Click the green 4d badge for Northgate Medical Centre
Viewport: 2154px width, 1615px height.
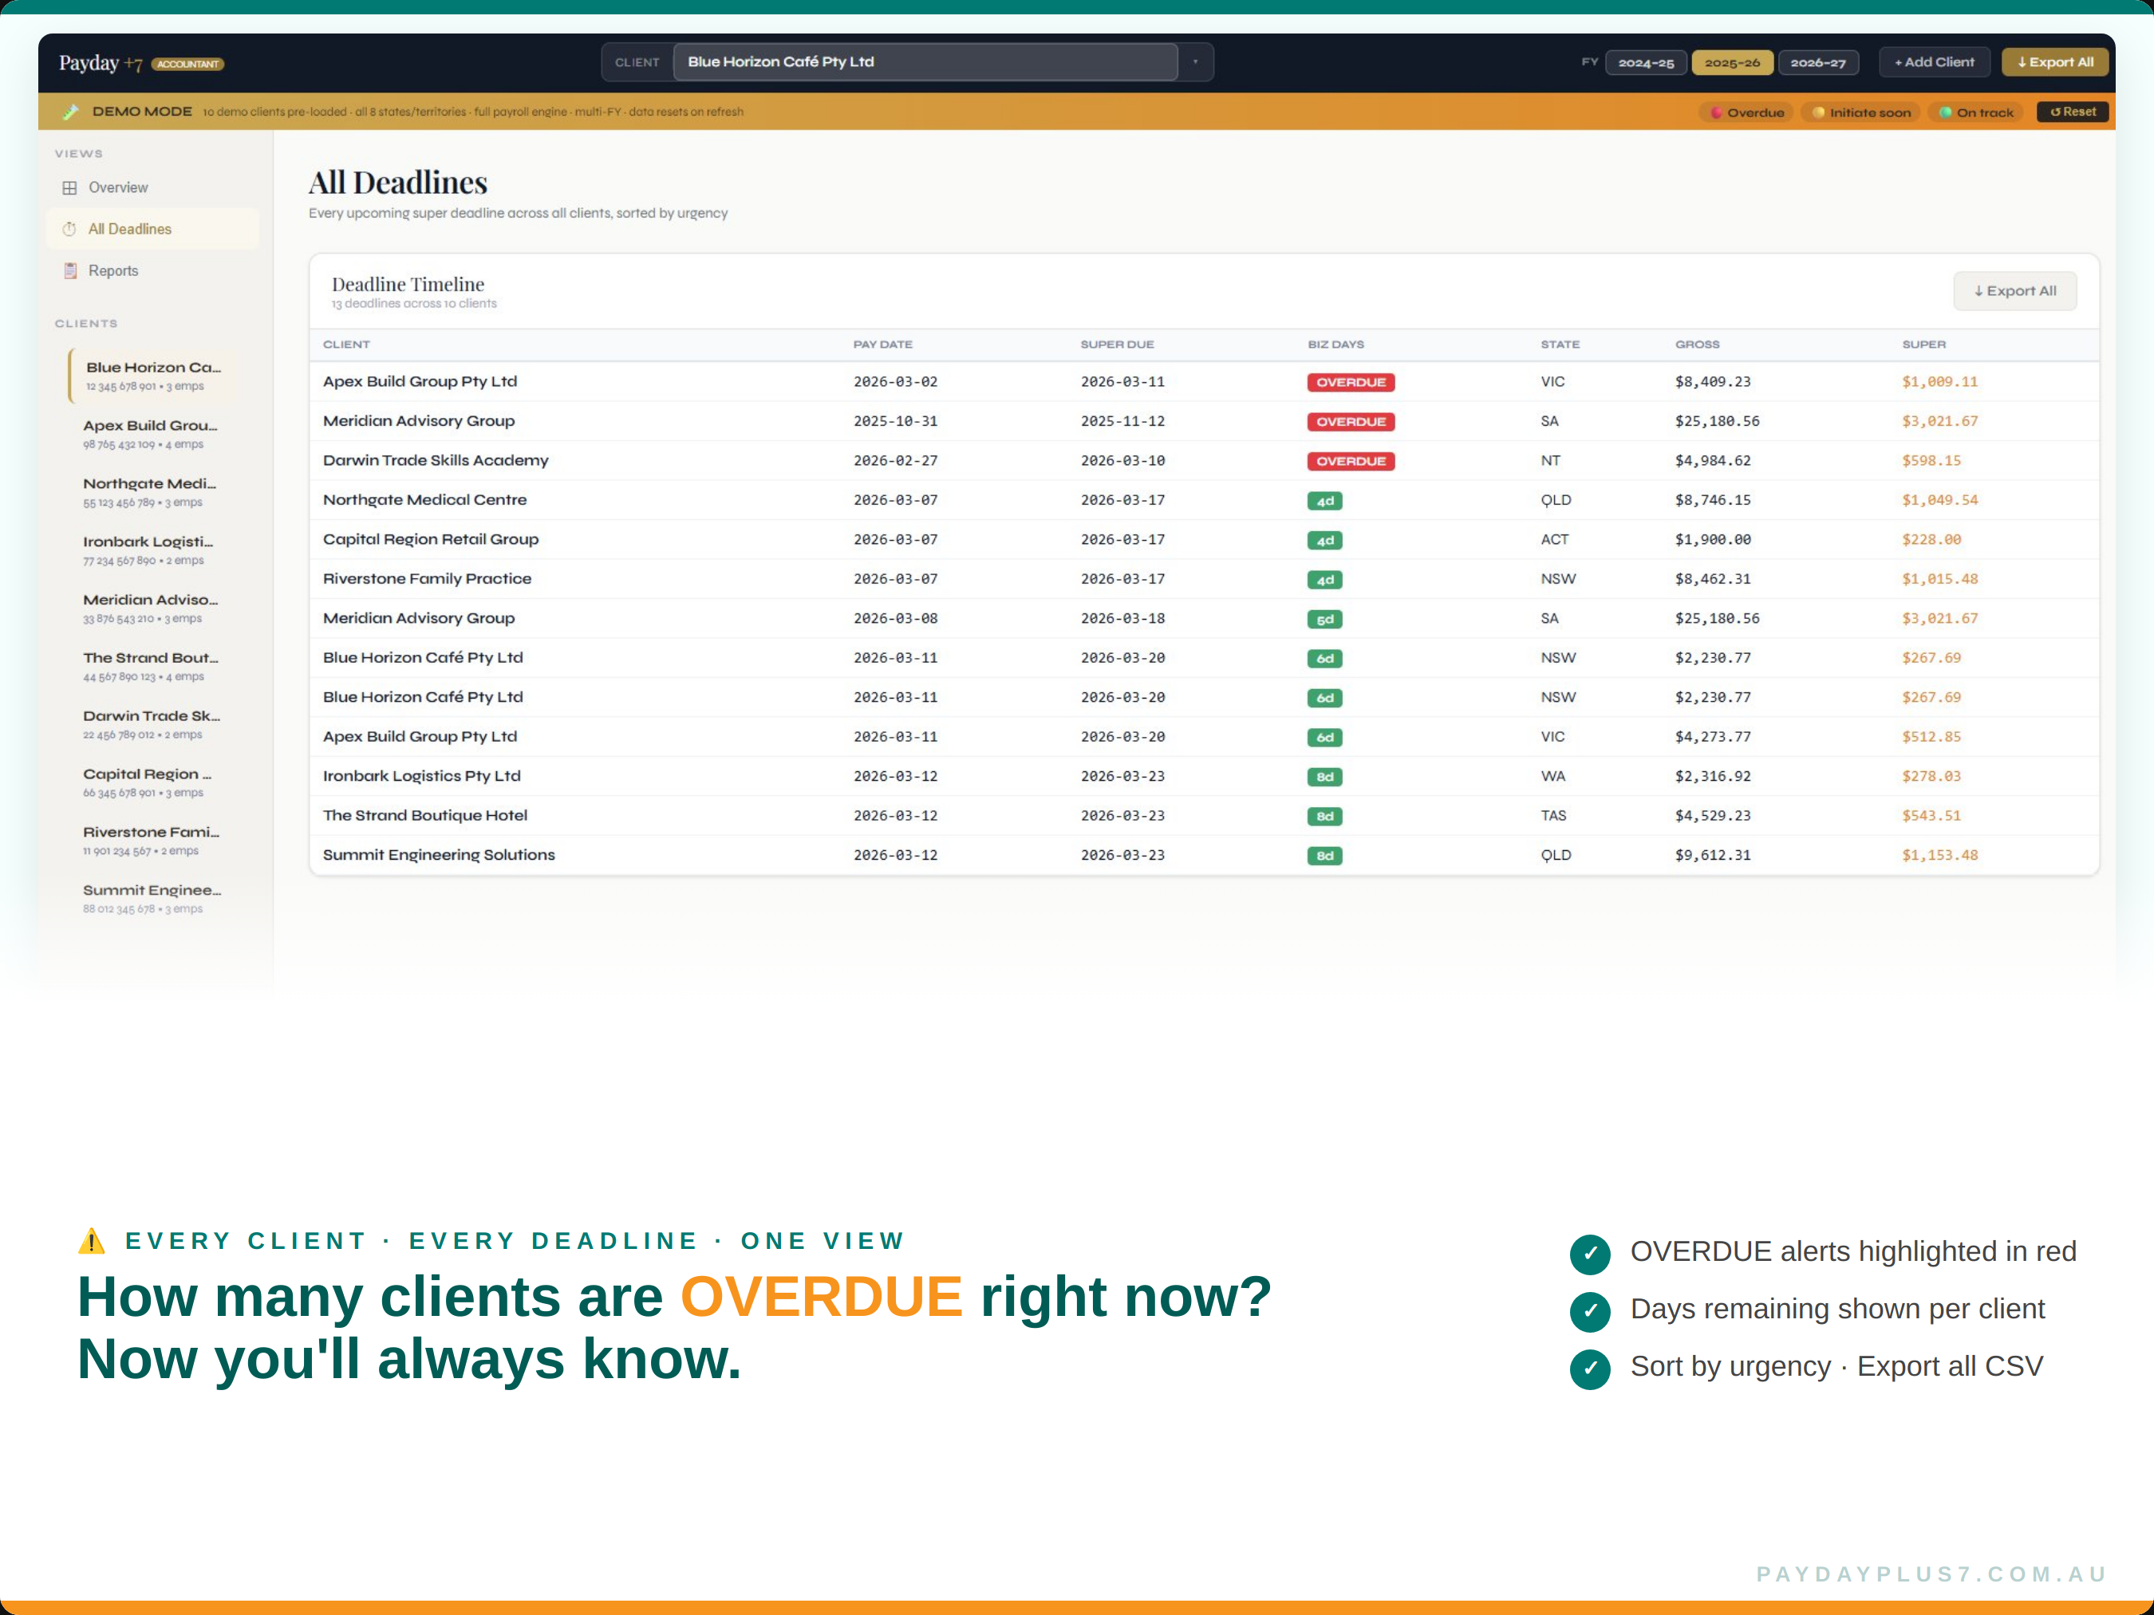pyautogui.click(x=1324, y=500)
